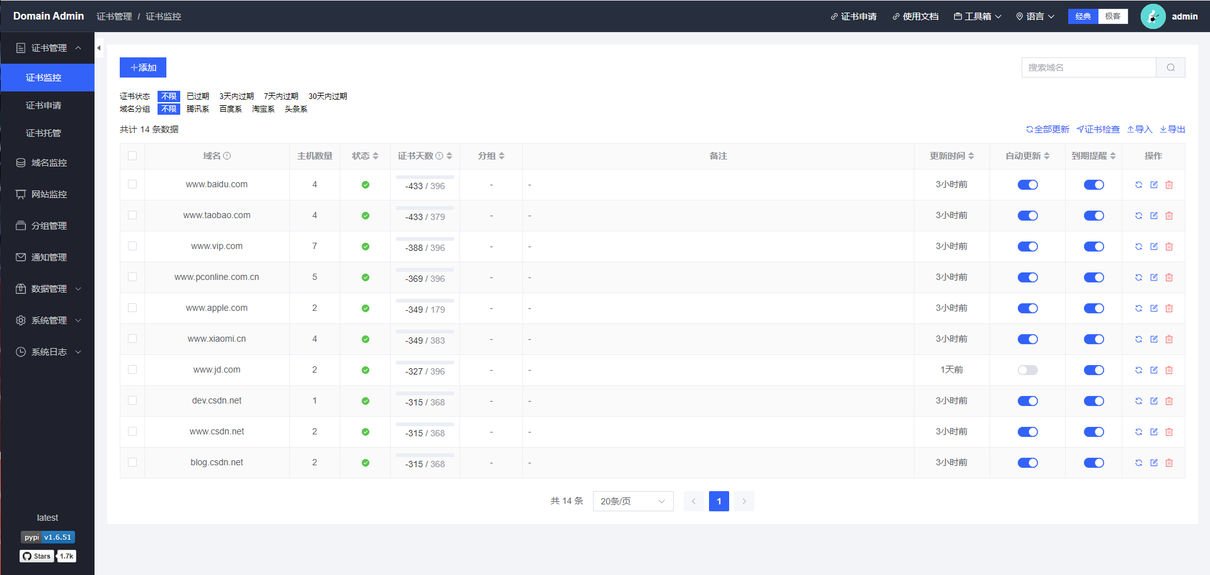The width and height of the screenshot is (1210, 575).
Task: Click the 添加 button
Action: (x=143, y=67)
